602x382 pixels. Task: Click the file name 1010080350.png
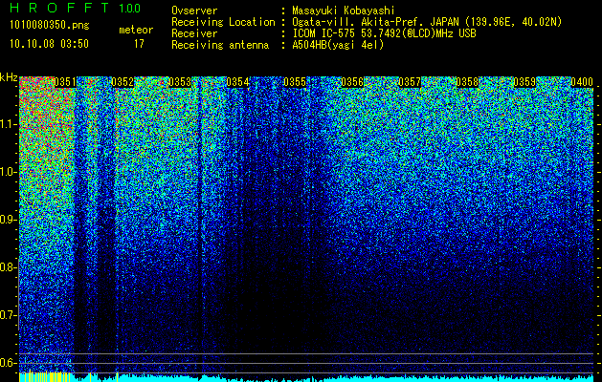[x=50, y=26]
